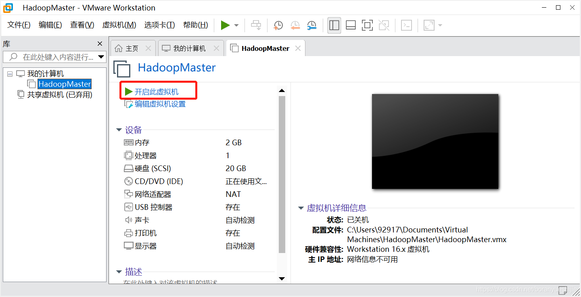Screen dimensions: 581x297
Task: Collapse the 设备 section
Action: [119, 130]
